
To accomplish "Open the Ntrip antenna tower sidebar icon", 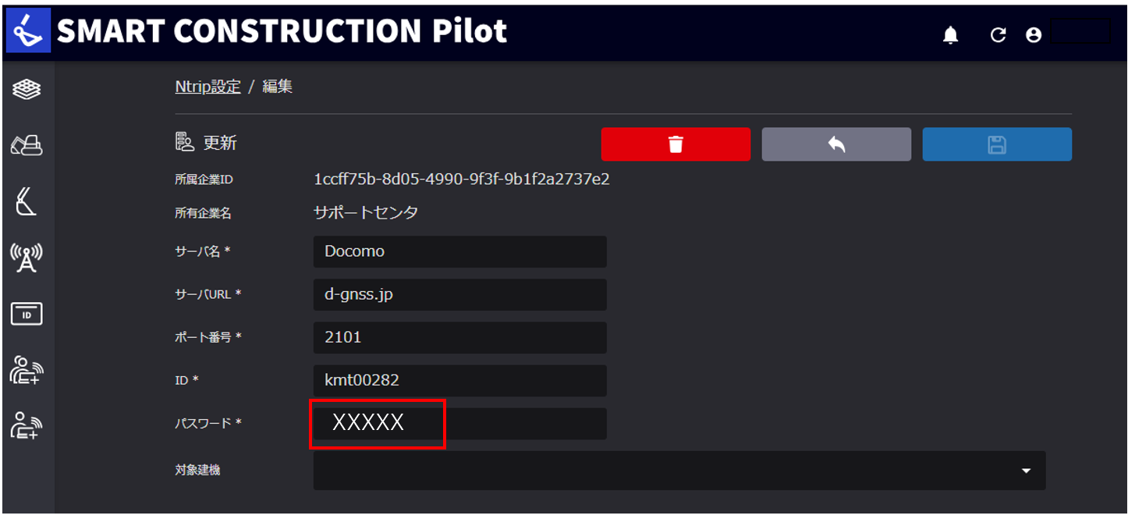I will [26, 258].
